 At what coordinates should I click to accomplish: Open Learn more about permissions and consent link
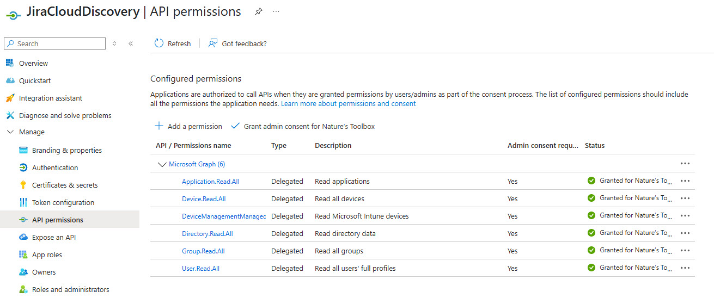(349, 103)
